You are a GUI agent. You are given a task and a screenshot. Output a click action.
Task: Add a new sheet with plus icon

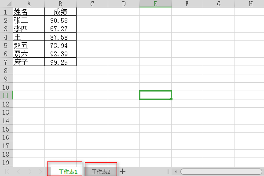coord(123,172)
